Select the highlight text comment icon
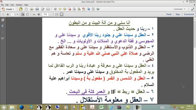Image resolution: width=196 pixels, height=110 pixels. click(x=65, y=9)
